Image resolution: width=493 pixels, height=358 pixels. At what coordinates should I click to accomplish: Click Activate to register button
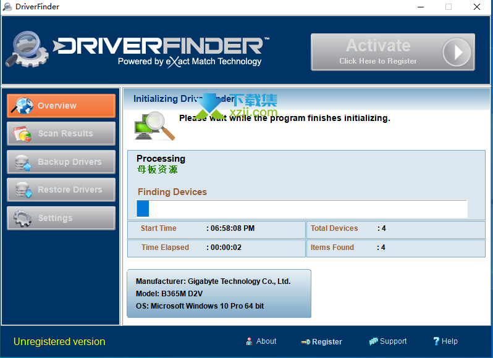coord(393,52)
